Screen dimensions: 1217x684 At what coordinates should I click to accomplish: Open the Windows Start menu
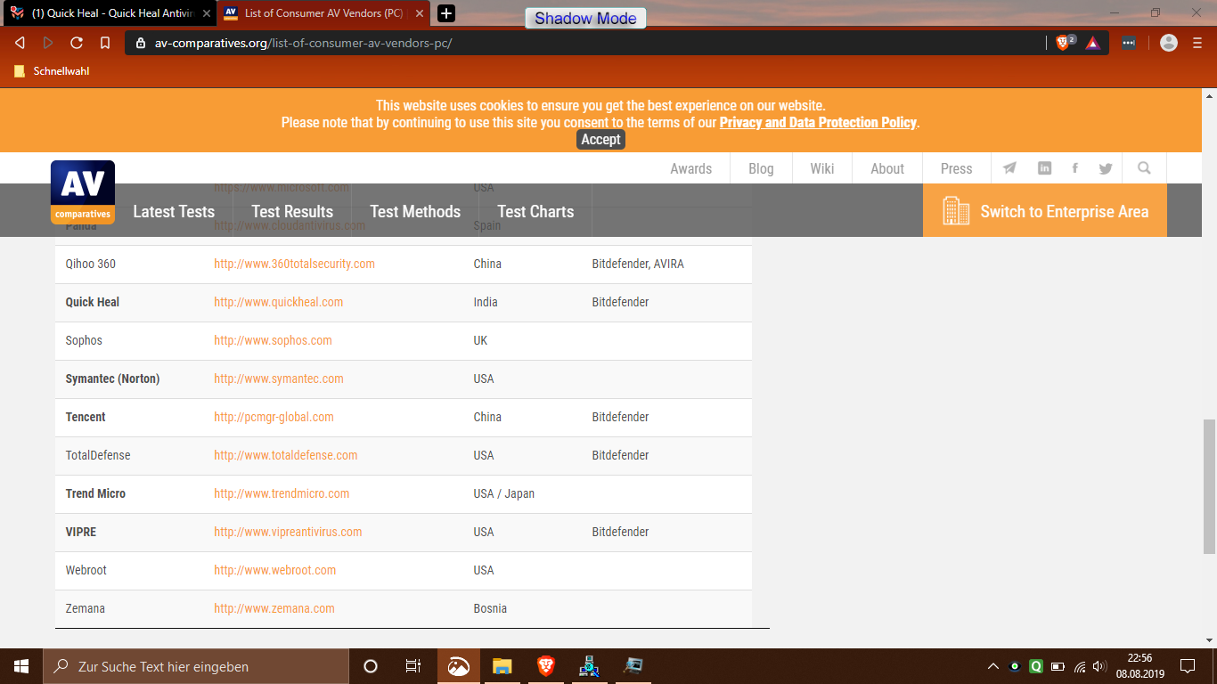pyautogui.click(x=21, y=666)
